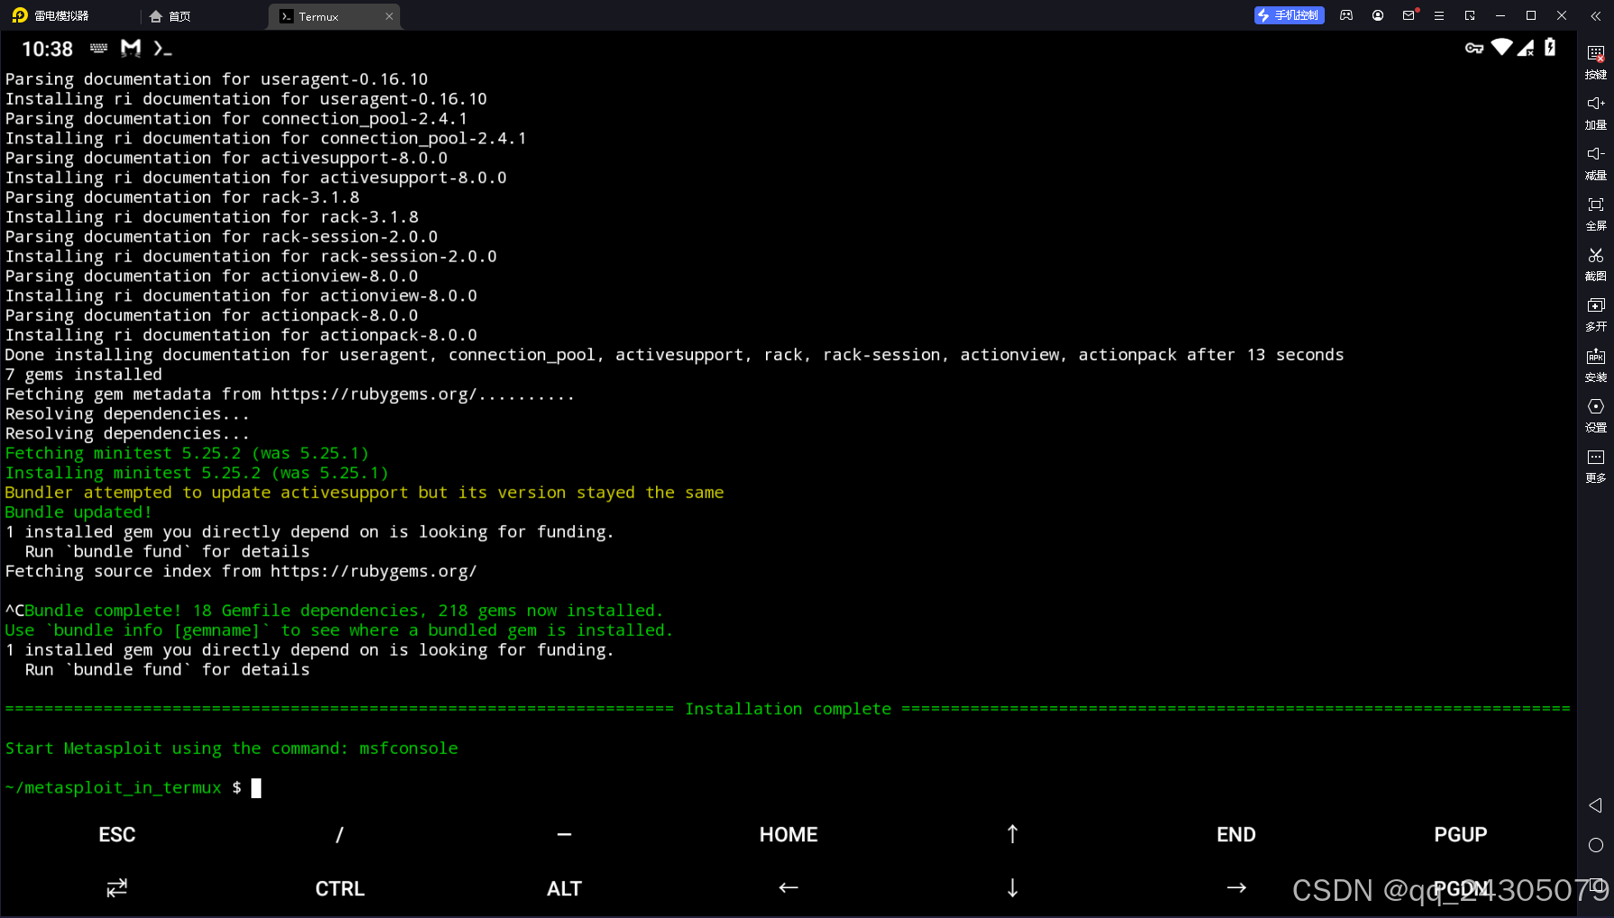
Task: Show more sidebar tools (更多)
Action: [x=1595, y=466]
